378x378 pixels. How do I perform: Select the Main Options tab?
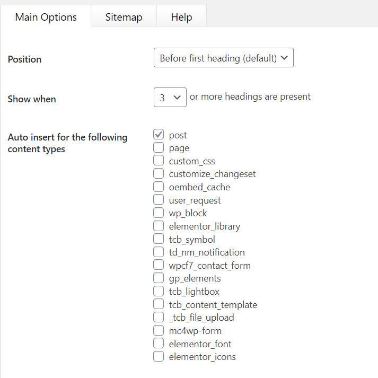(46, 17)
